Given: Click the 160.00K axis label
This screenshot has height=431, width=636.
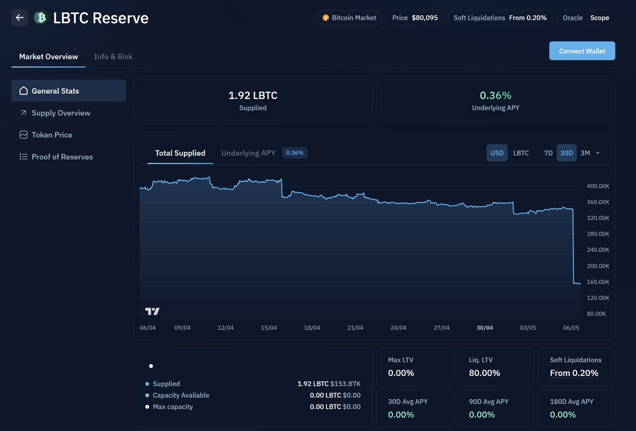Looking at the screenshot, I should click(x=598, y=282).
